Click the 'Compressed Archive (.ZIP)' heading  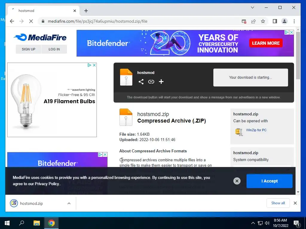click(172, 121)
